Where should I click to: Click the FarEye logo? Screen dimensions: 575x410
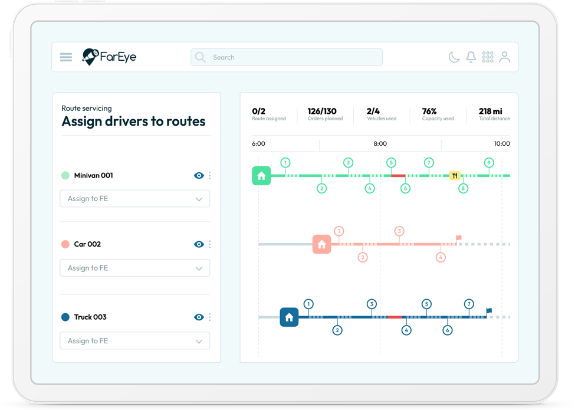click(109, 57)
